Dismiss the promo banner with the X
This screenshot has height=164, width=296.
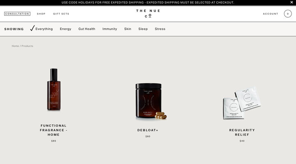tap(291, 2)
